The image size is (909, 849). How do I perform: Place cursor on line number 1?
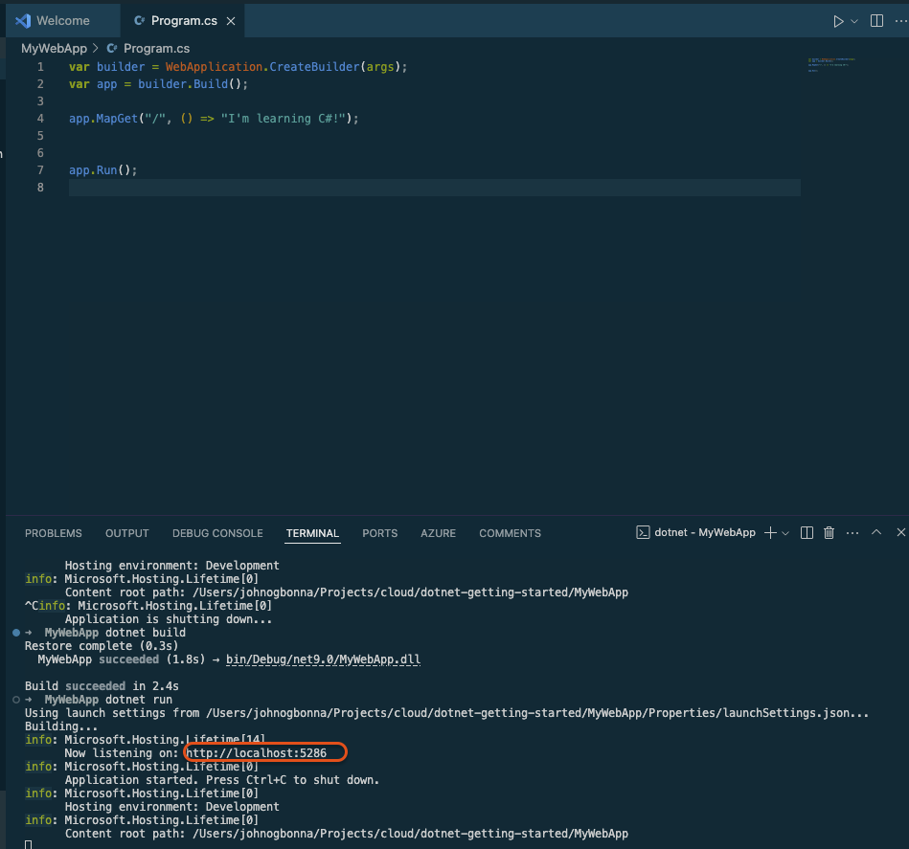coord(40,67)
